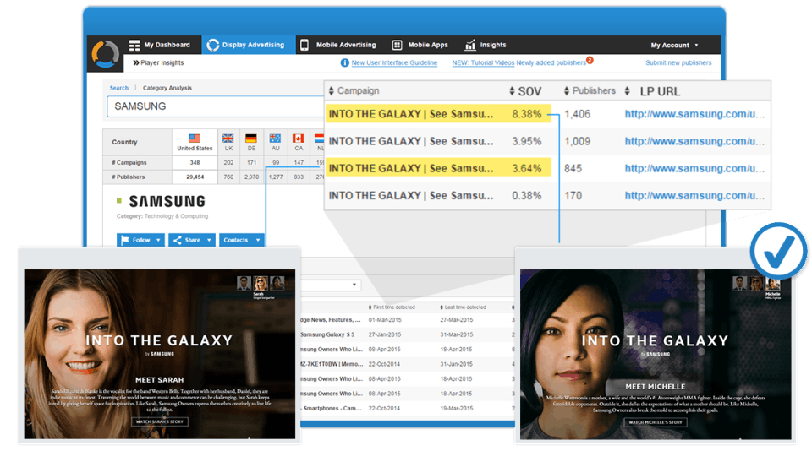The width and height of the screenshot is (812, 451).
Task: Open LP URL of 0.38% SOV campaign
Action: pyautogui.click(x=694, y=195)
